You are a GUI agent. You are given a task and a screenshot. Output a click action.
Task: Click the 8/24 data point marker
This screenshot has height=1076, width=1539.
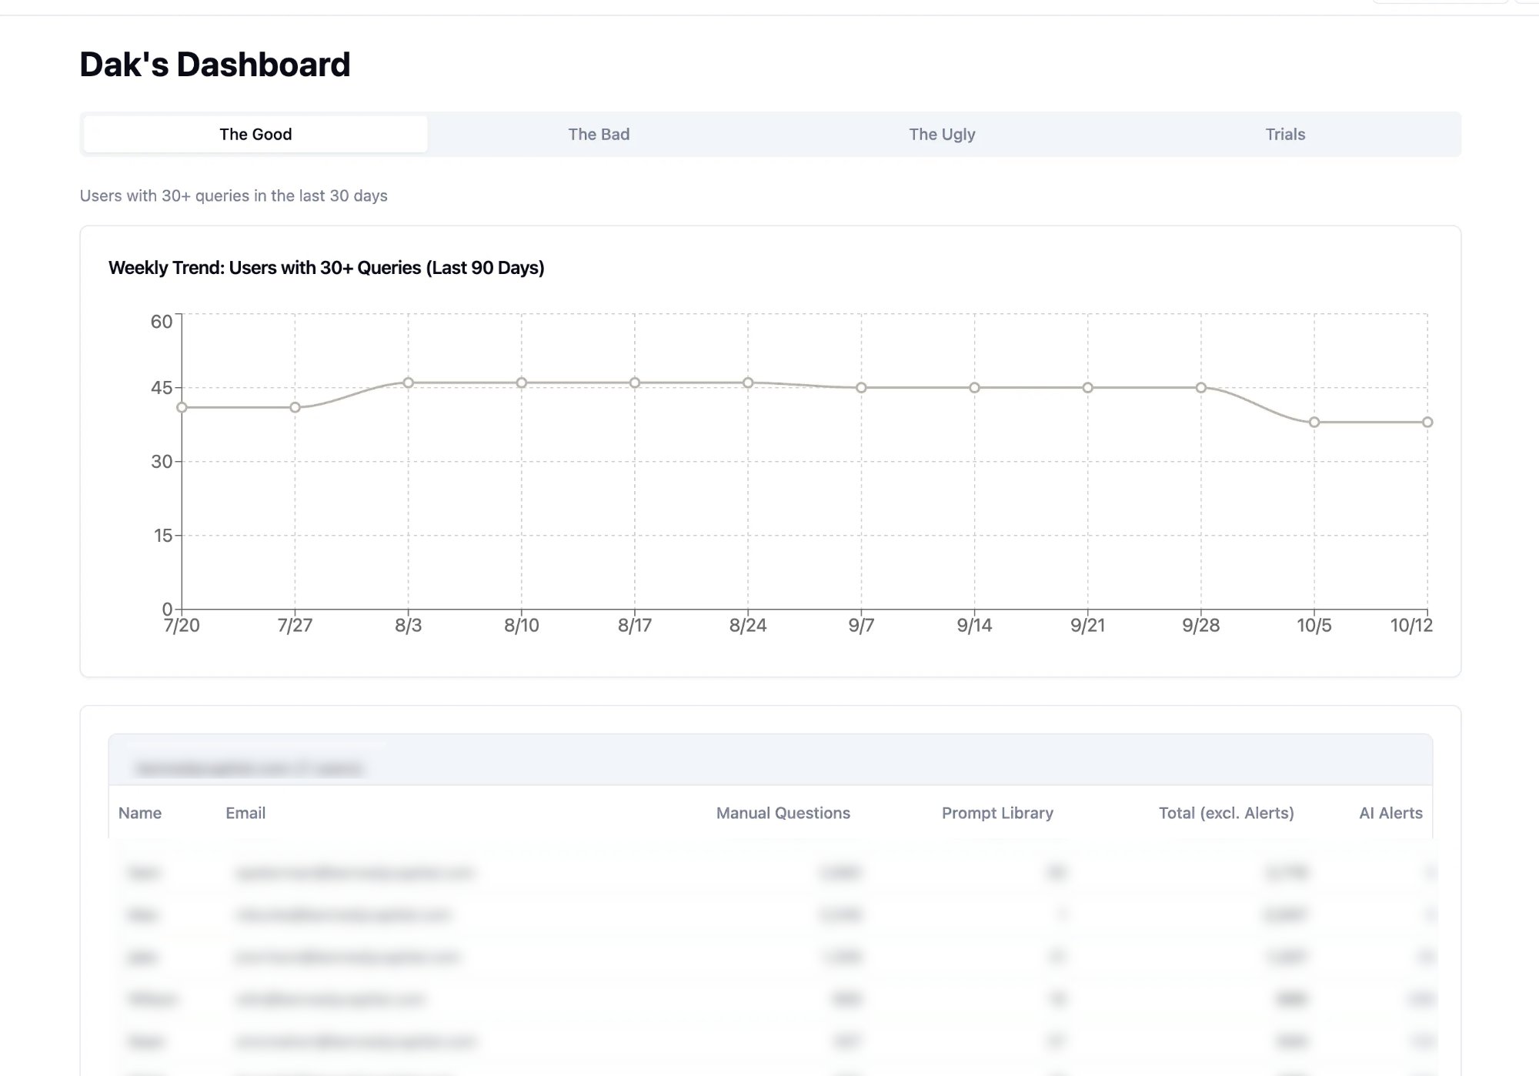pyautogui.click(x=747, y=381)
